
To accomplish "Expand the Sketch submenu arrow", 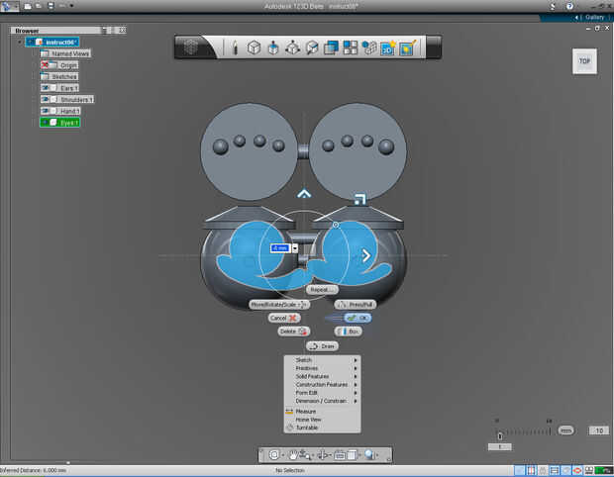I will [x=356, y=360].
